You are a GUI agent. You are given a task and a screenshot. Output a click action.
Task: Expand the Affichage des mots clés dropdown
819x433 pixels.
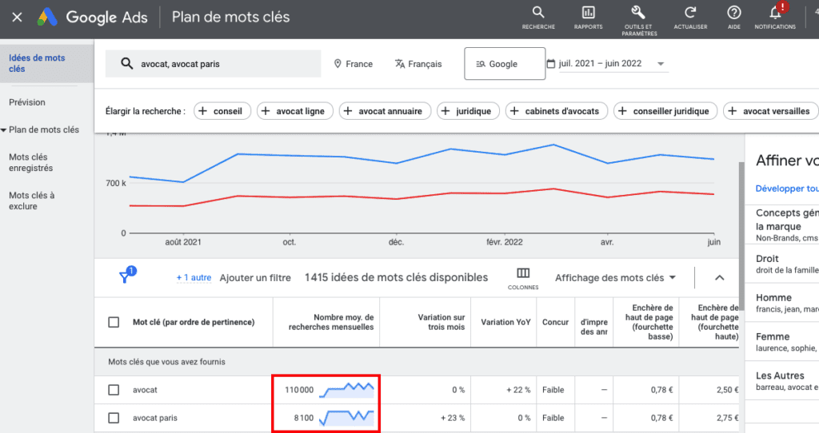coord(615,278)
